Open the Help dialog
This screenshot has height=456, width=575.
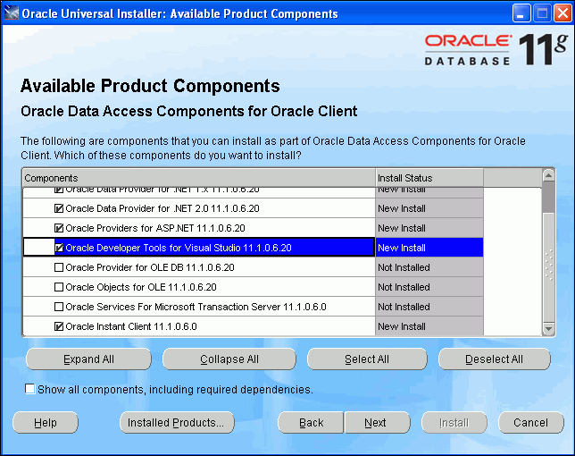point(46,423)
